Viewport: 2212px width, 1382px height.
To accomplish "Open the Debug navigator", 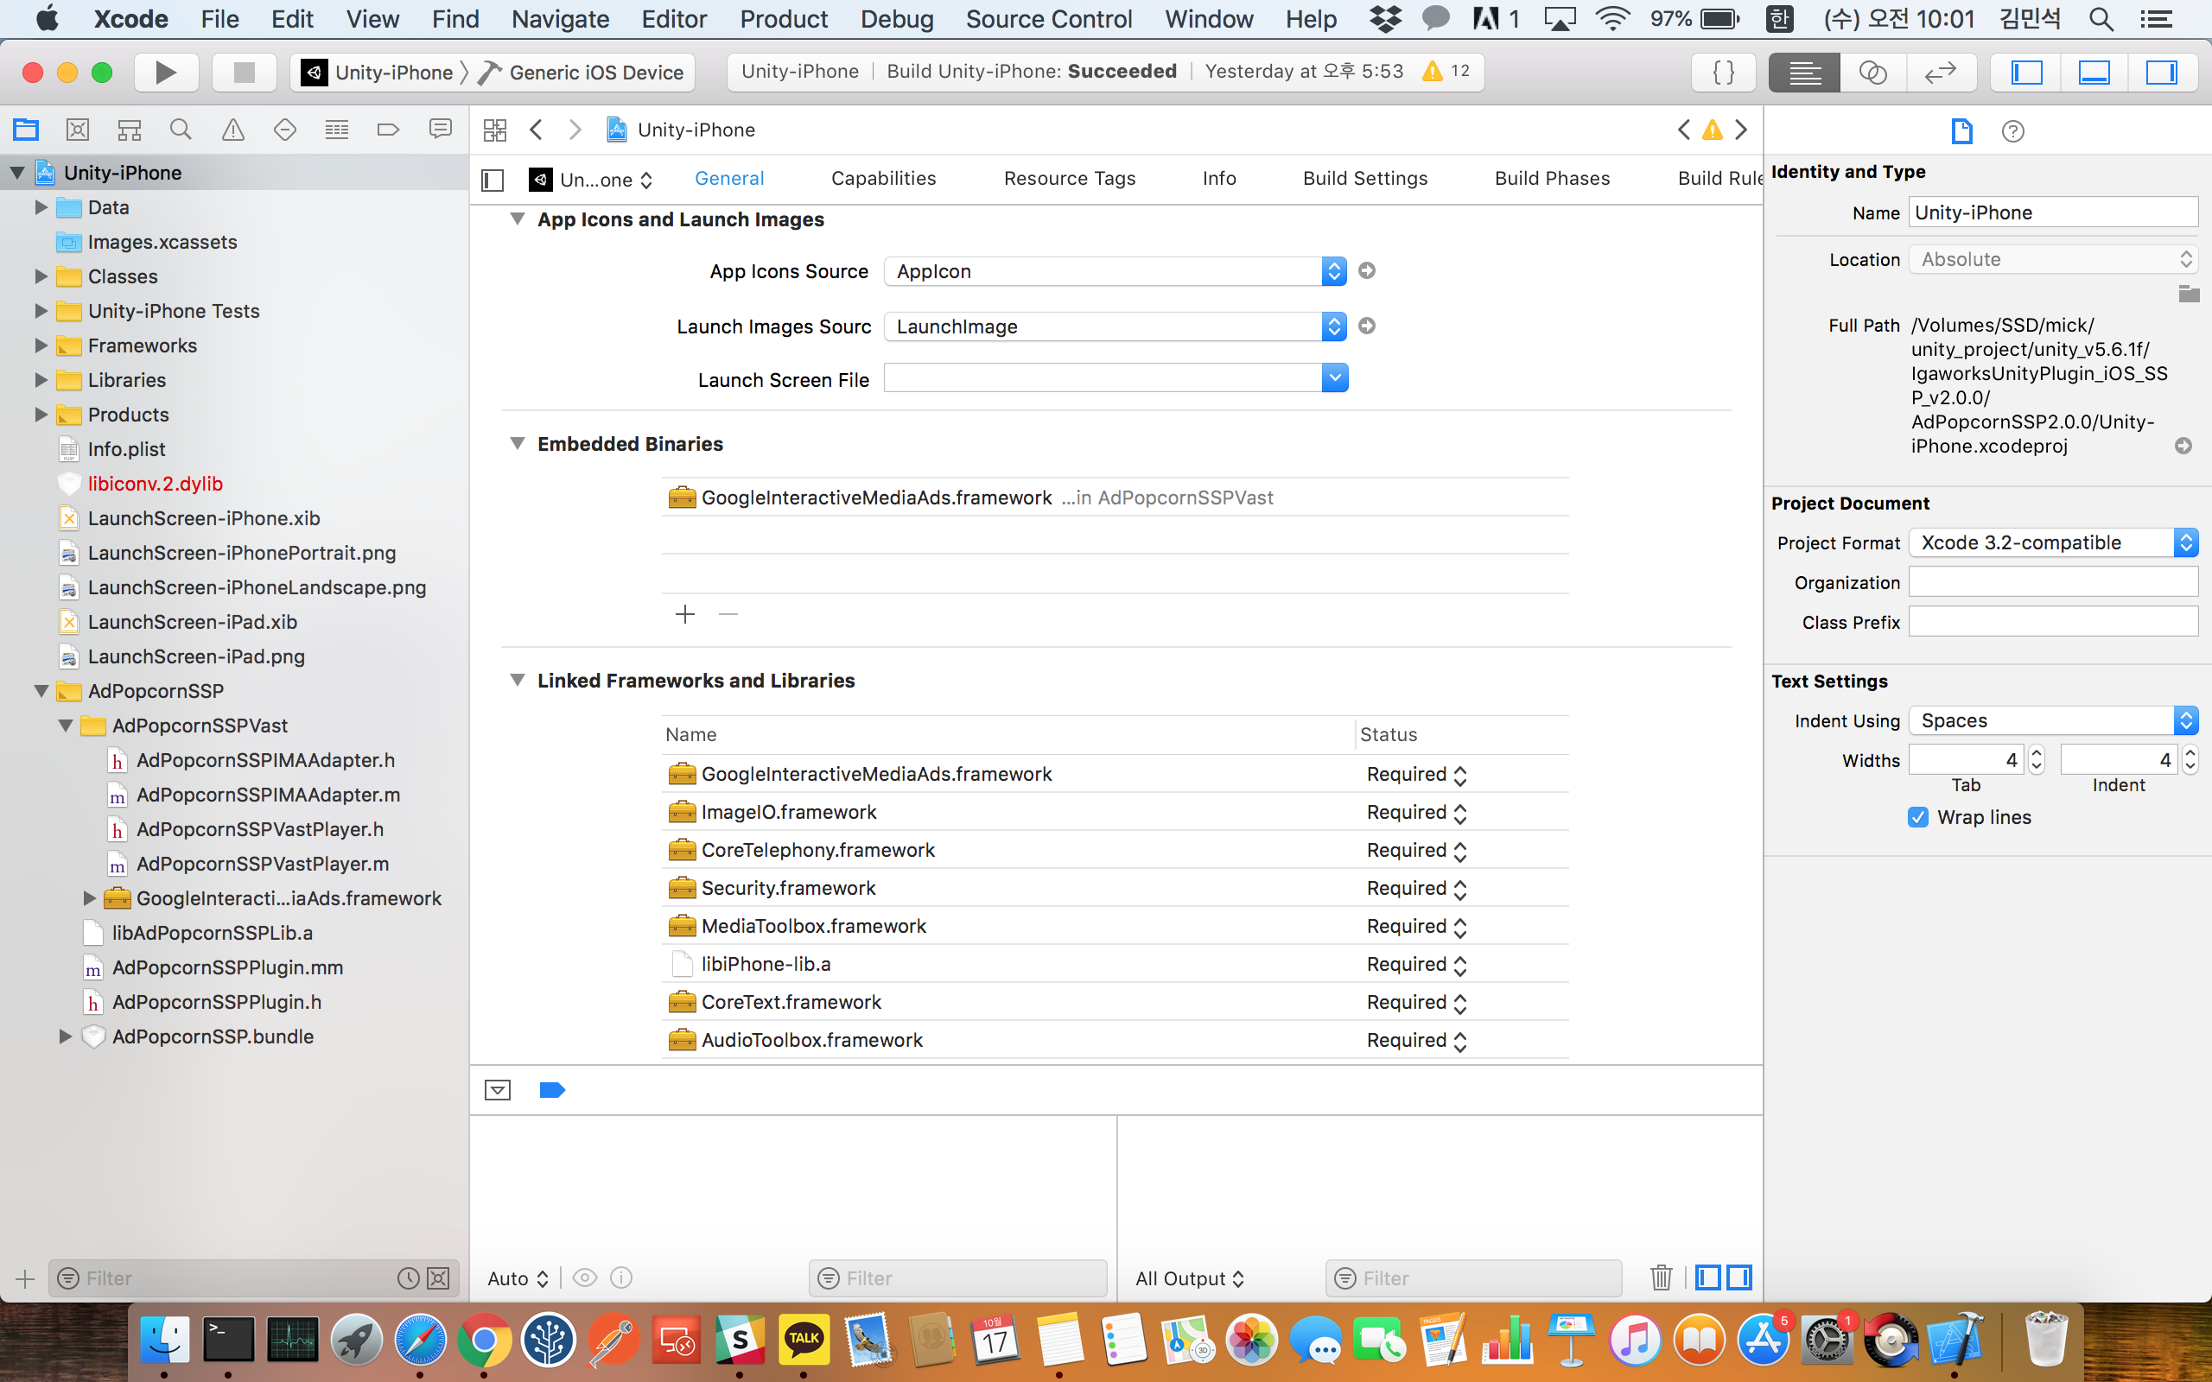I will coord(336,130).
